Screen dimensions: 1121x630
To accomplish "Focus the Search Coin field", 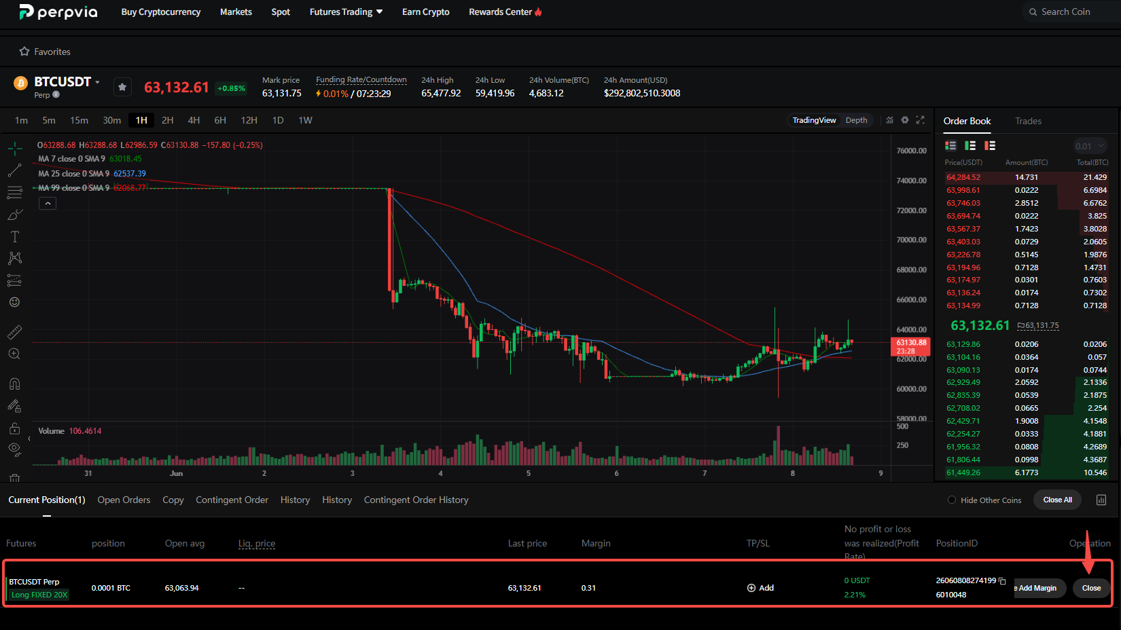I will (1070, 12).
